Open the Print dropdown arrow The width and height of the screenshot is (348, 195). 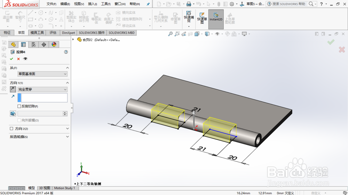click(x=193, y=4)
